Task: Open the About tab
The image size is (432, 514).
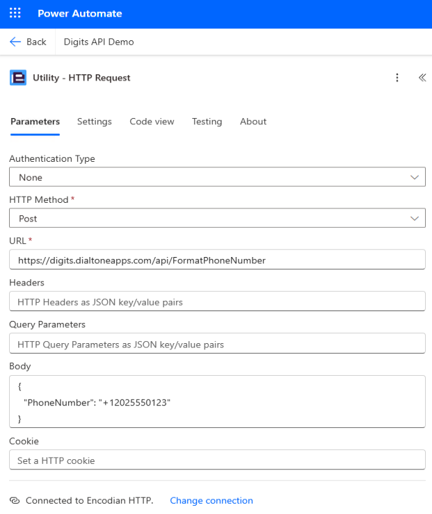Action: tap(253, 122)
